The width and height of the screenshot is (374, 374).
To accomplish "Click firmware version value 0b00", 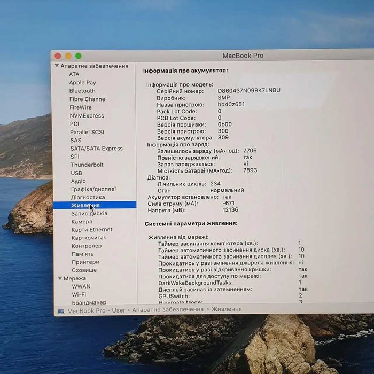I will [225, 124].
